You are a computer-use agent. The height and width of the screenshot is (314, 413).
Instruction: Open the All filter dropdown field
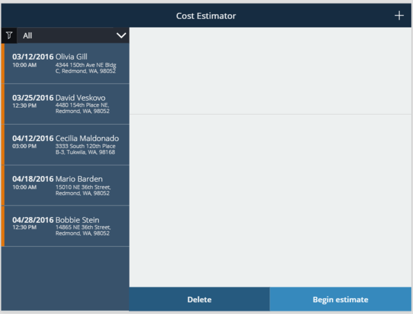[x=73, y=35]
